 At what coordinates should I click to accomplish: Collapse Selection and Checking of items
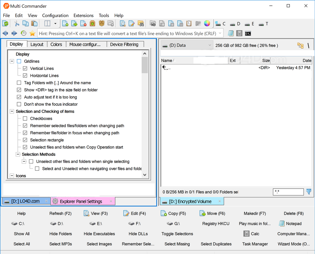pyautogui.click(x=12, y=111)
